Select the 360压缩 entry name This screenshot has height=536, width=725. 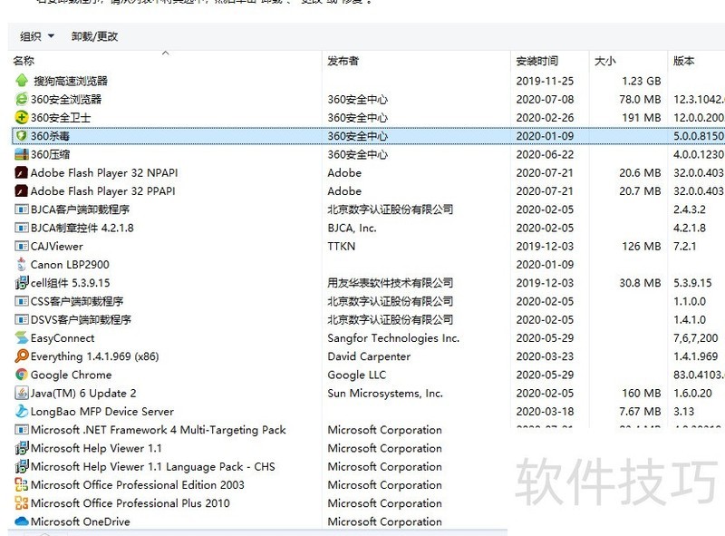[x=50, y=154]
